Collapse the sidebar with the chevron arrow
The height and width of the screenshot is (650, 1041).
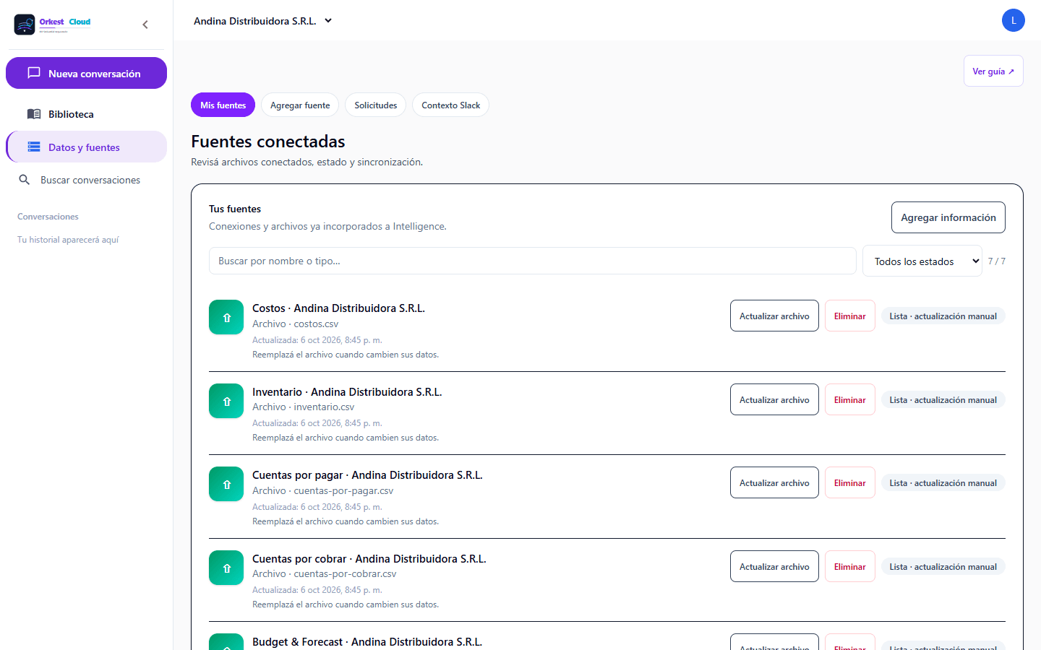coord(145,25)
